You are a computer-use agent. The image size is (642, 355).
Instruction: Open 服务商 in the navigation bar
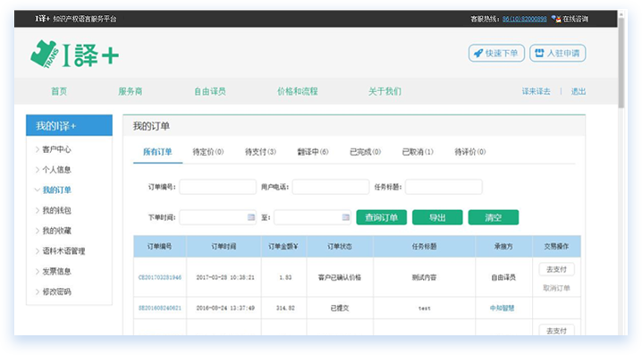click(131, 91)
